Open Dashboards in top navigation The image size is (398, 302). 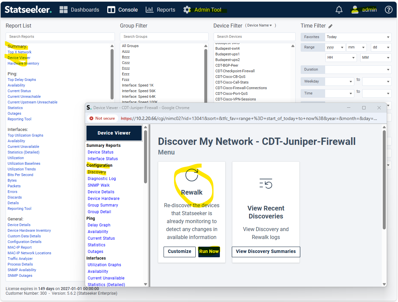[x=79, y=10]
